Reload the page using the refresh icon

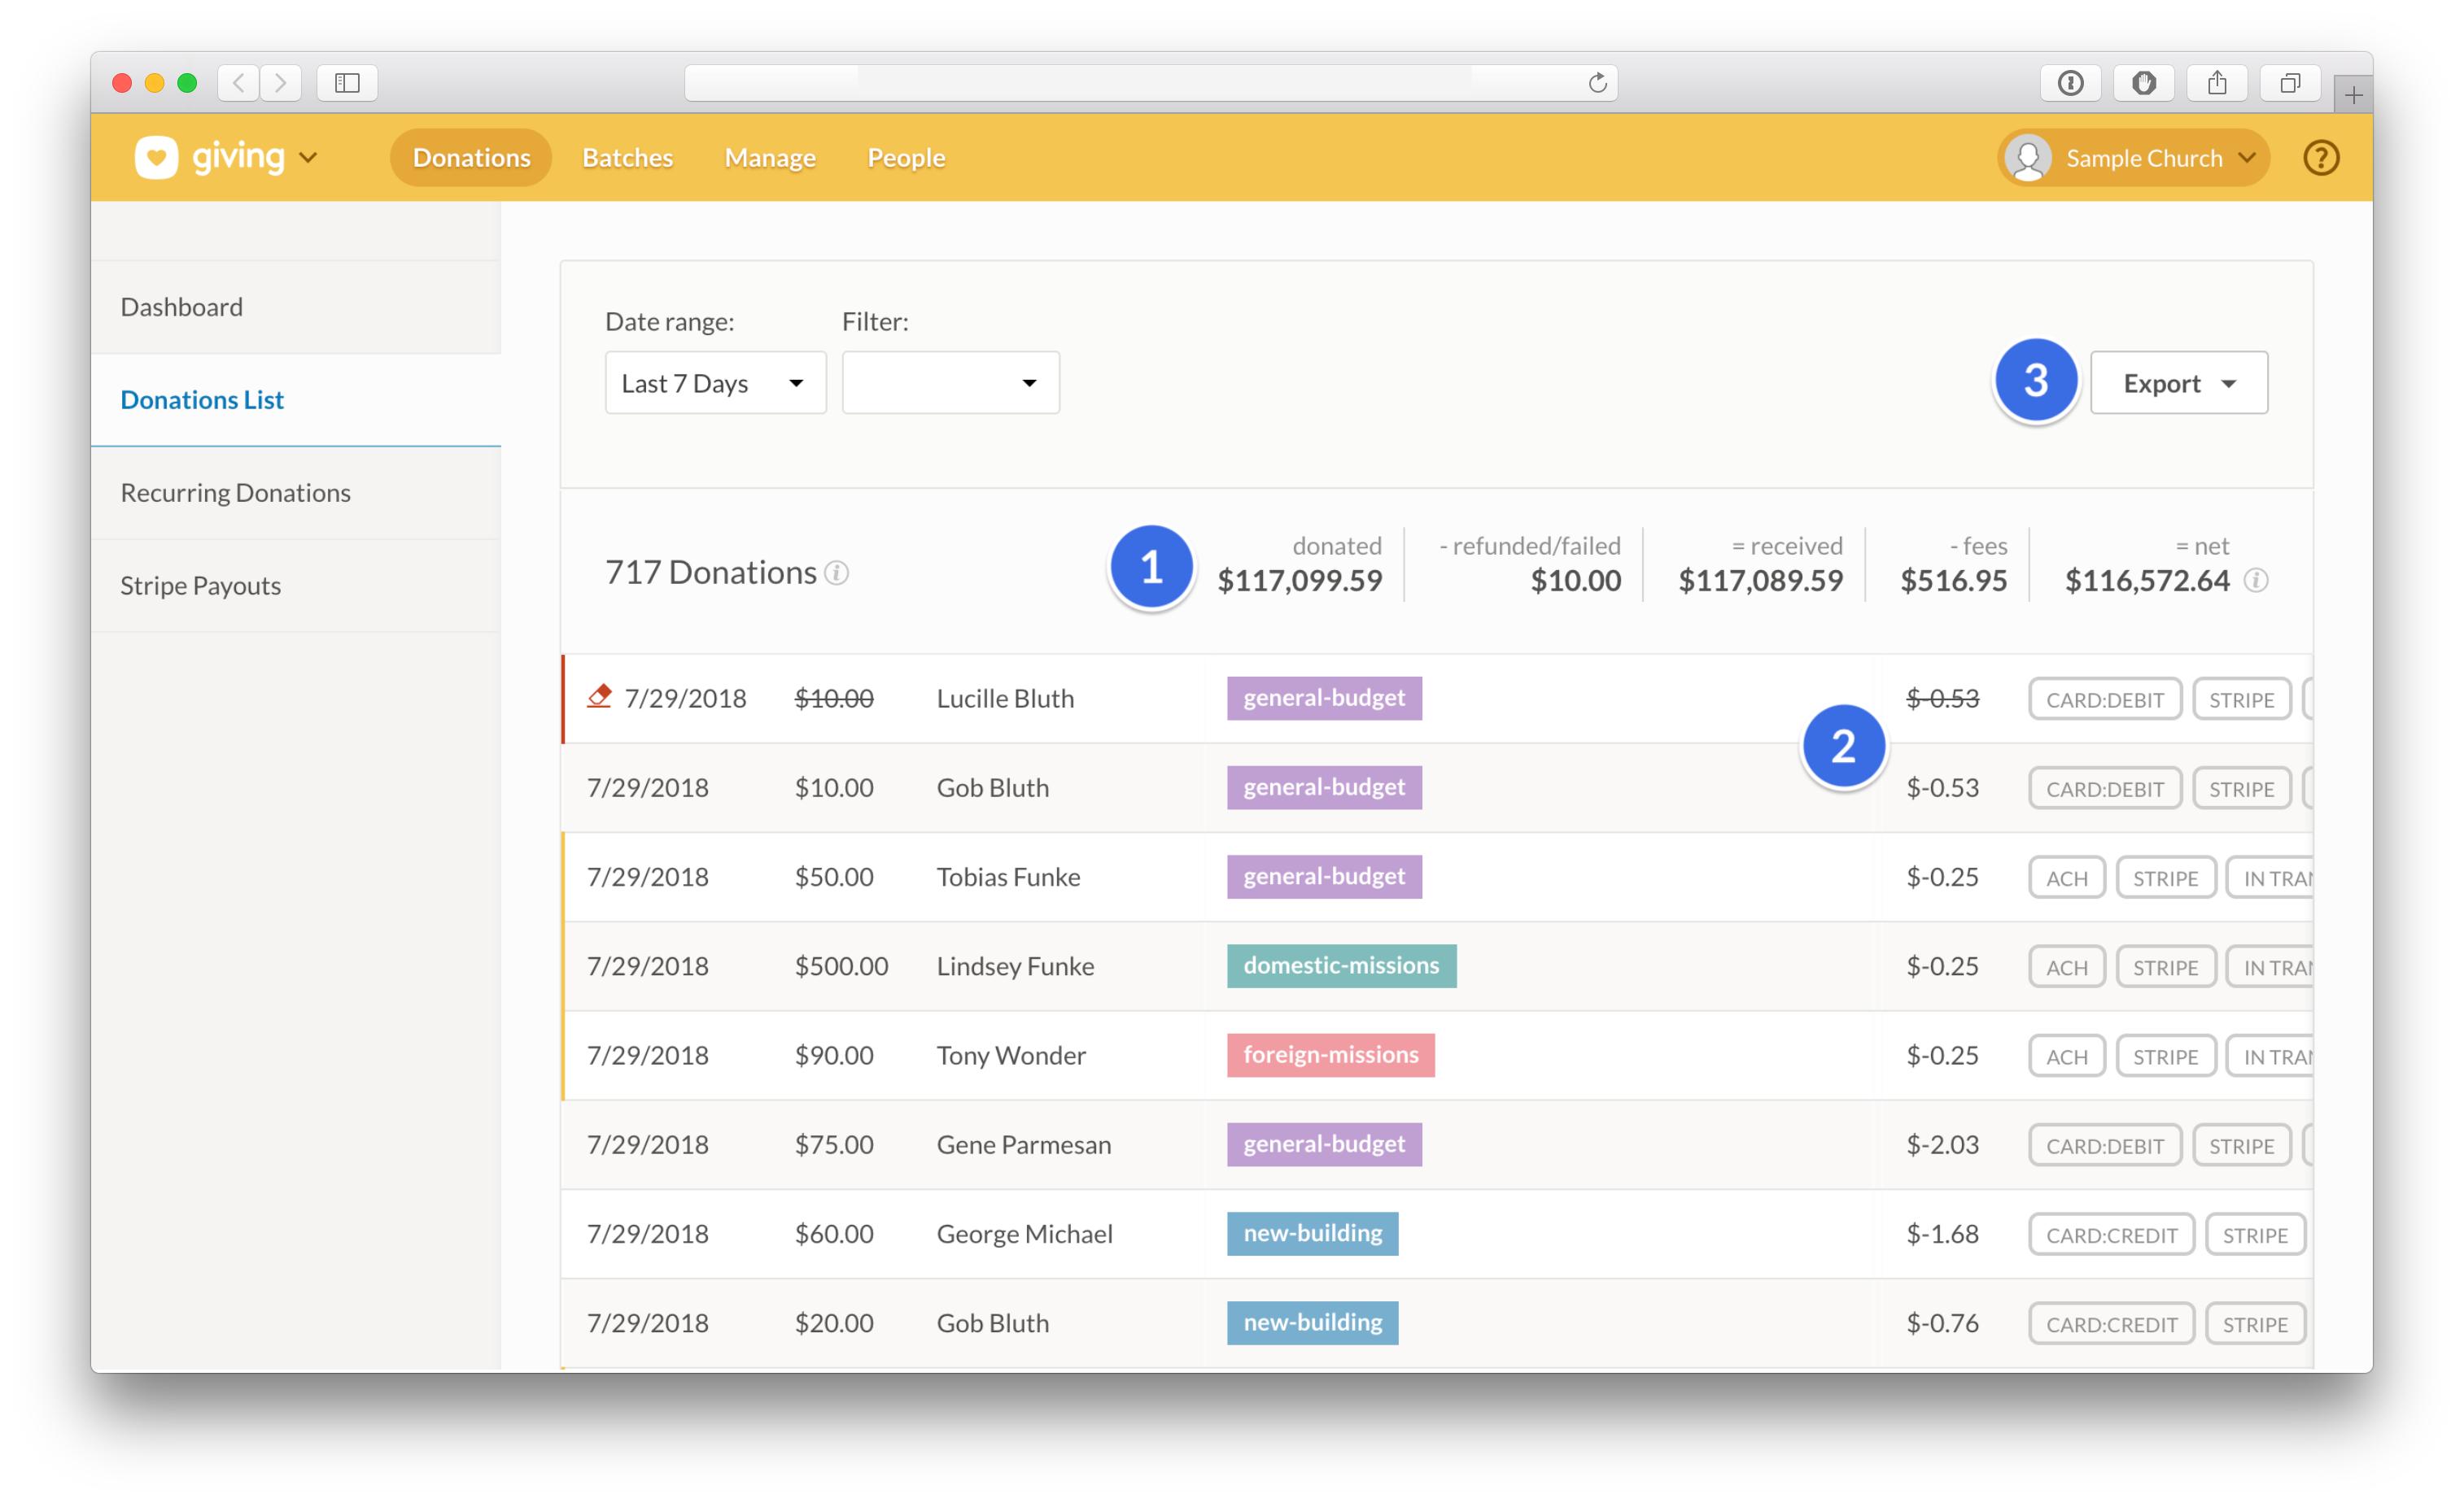tap(1597, 83)
